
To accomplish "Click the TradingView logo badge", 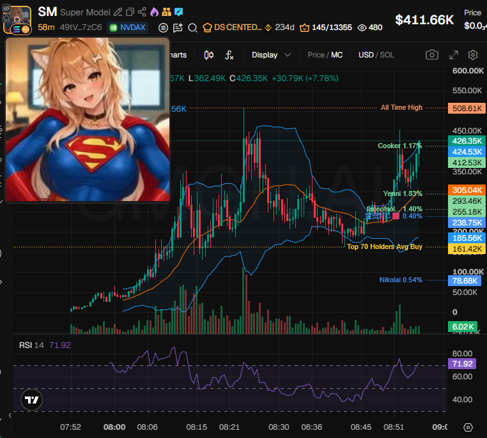I will [x=32, y=400].
